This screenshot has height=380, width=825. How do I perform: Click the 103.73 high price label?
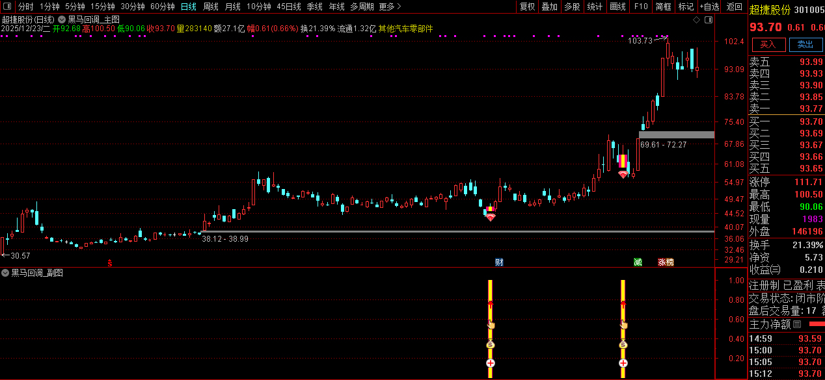(x=640, y=41)
